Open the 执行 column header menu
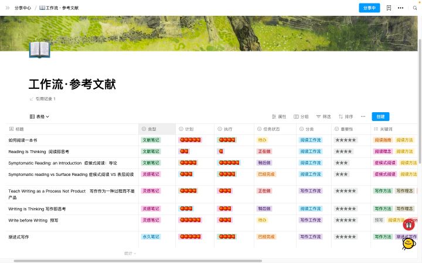The height and width of the screenshot is (263, 422). tap(234, 129)
